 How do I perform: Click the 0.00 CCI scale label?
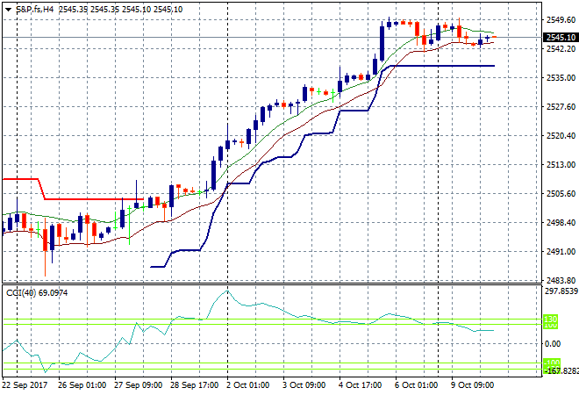553,342
